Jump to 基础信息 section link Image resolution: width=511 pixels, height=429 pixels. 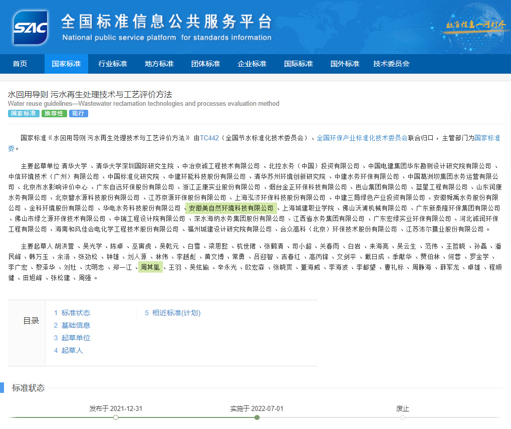click(72, 325)
